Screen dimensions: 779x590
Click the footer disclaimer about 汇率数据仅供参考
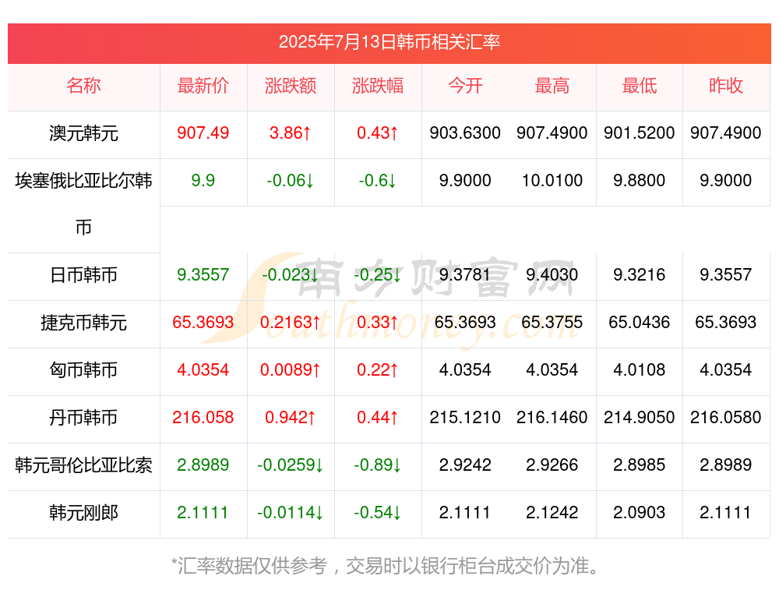(386, 566)
